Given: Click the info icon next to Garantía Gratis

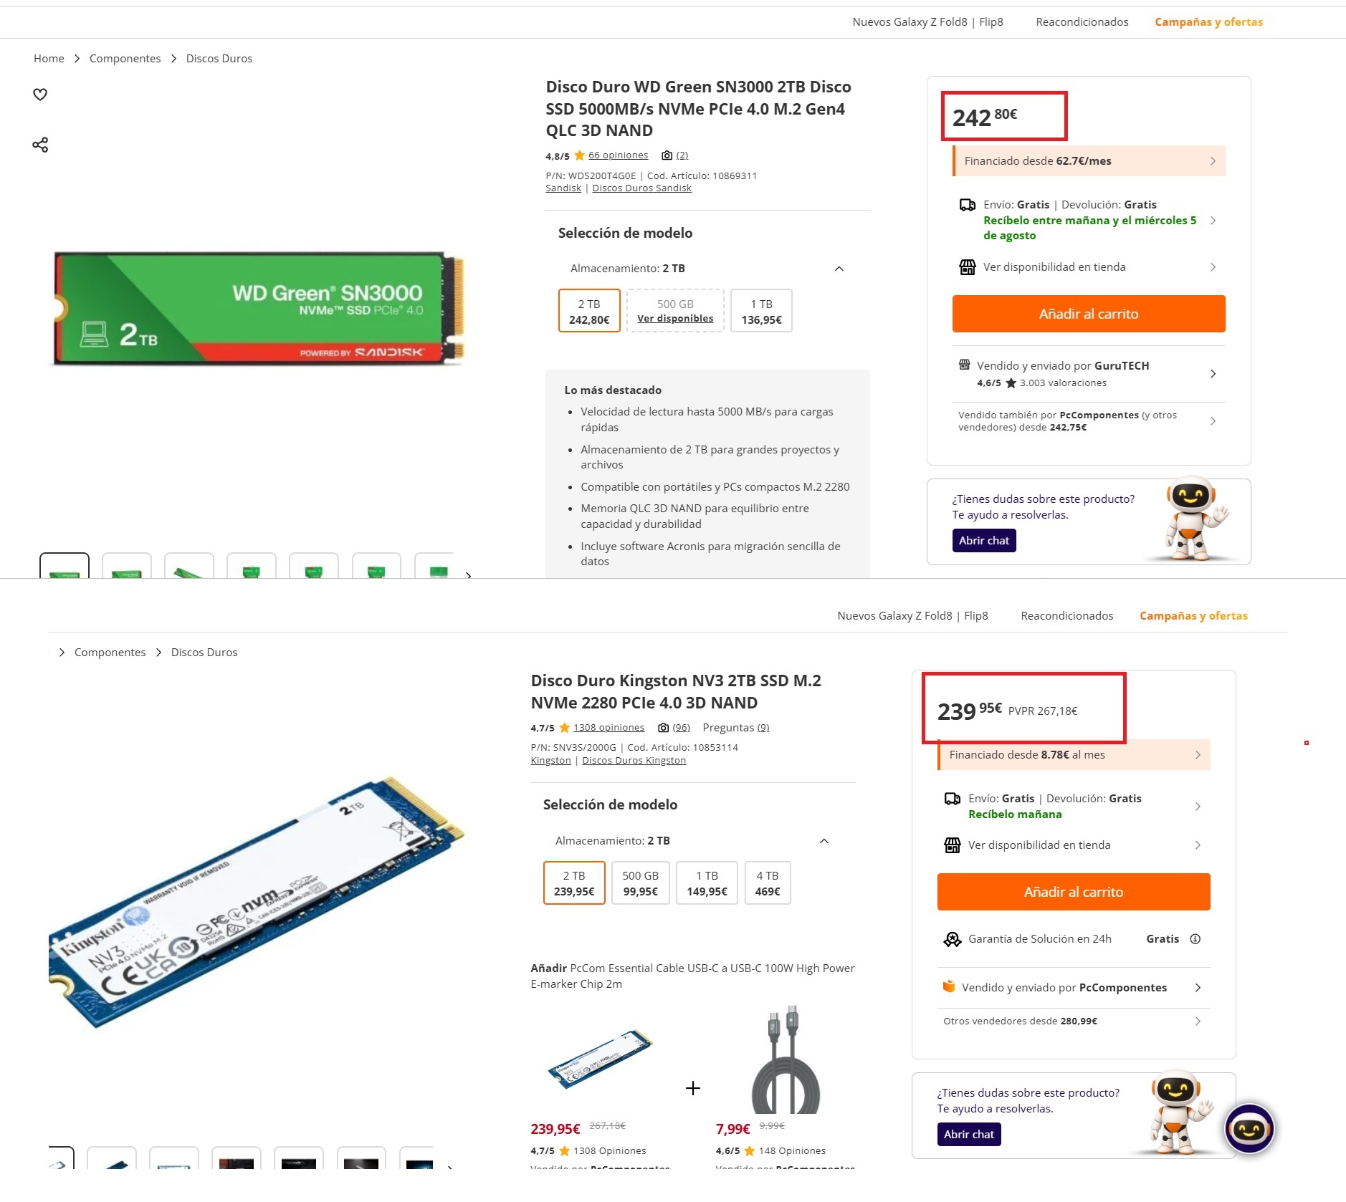Looking at the screenshot, I should [x=1195, y=939].
